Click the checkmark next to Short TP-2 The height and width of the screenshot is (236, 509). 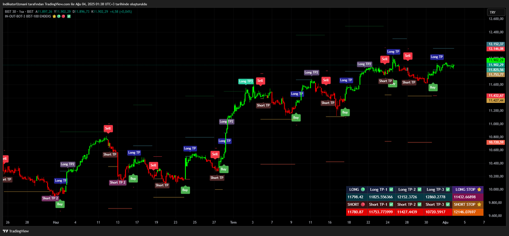pos(420,205)
